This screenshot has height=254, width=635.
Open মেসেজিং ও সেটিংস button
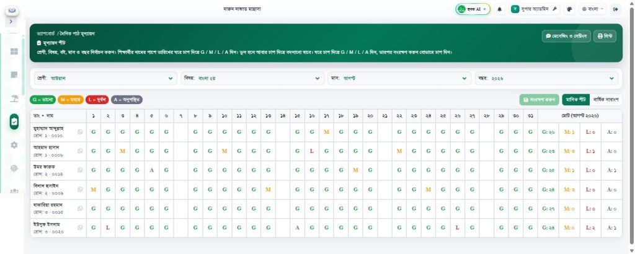[566, 36]
